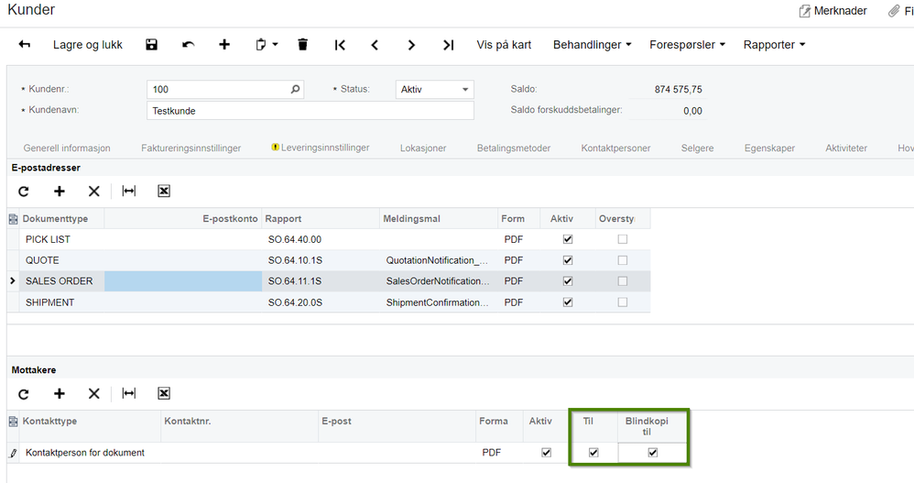Toggle the Blindkopi til checkbox
Image resolution: width=914 pixels, height=483 pixels.
[653, 453]
